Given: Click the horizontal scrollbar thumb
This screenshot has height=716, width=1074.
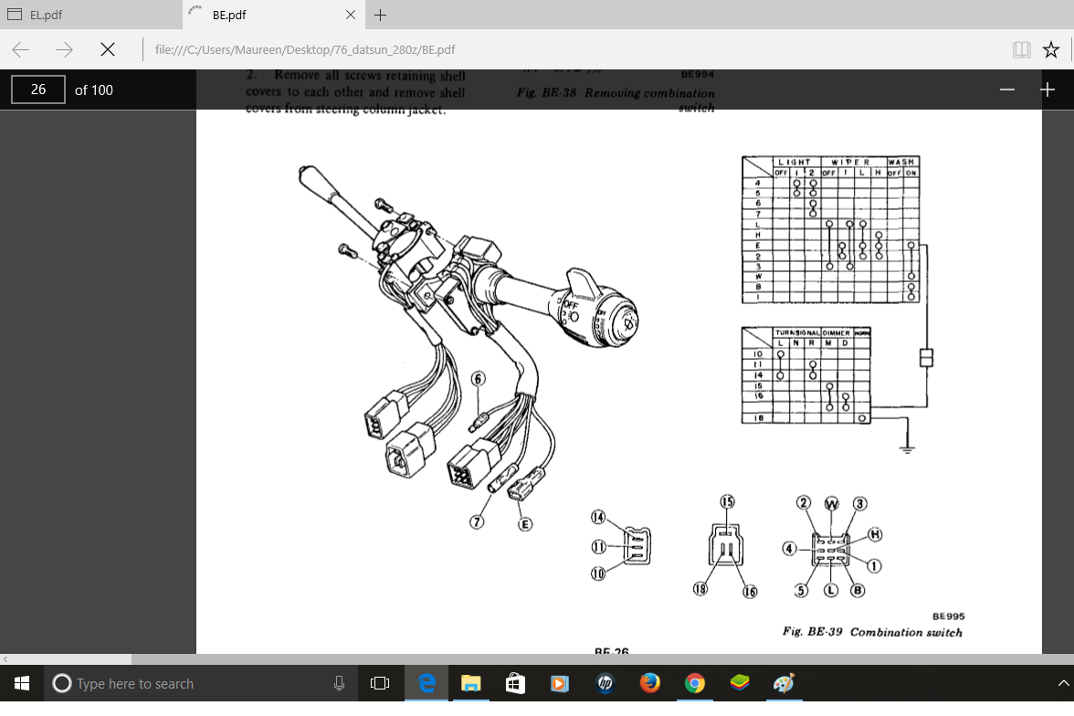Looking at the screenshot, I should click(x=71, y=659).
